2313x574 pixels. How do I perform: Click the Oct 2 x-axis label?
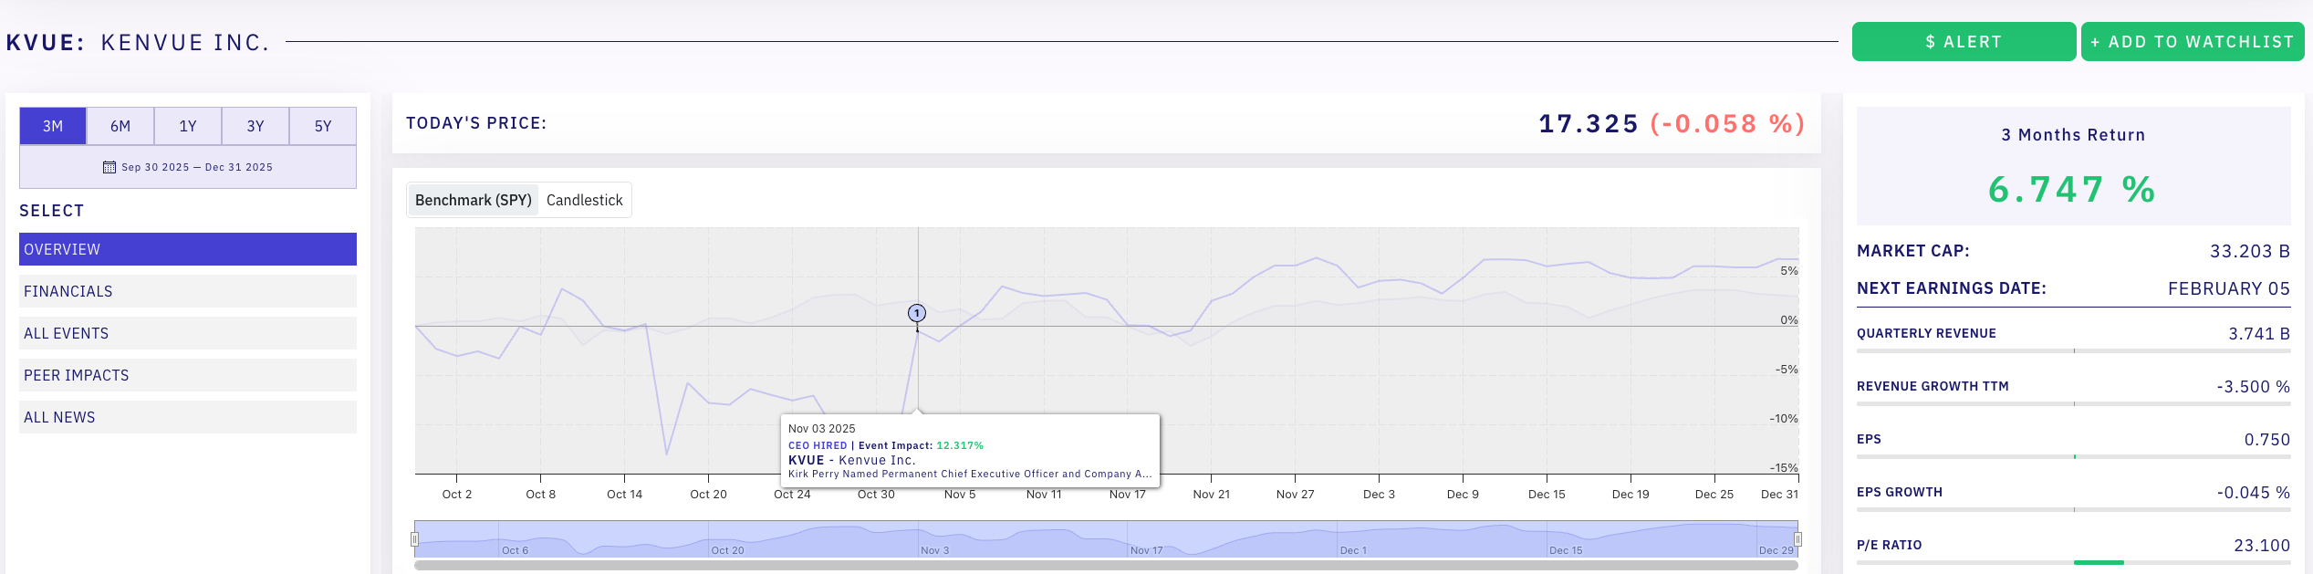[x=457, y=495]
